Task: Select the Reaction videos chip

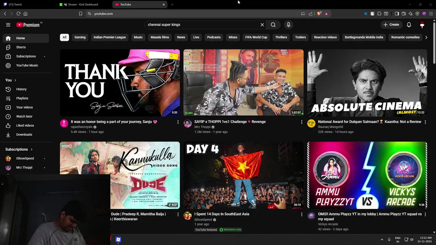Action: pyautogui.click(x=325, y=37)
